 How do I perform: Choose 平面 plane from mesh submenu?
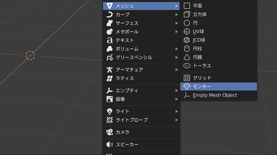tap(197, 6)
